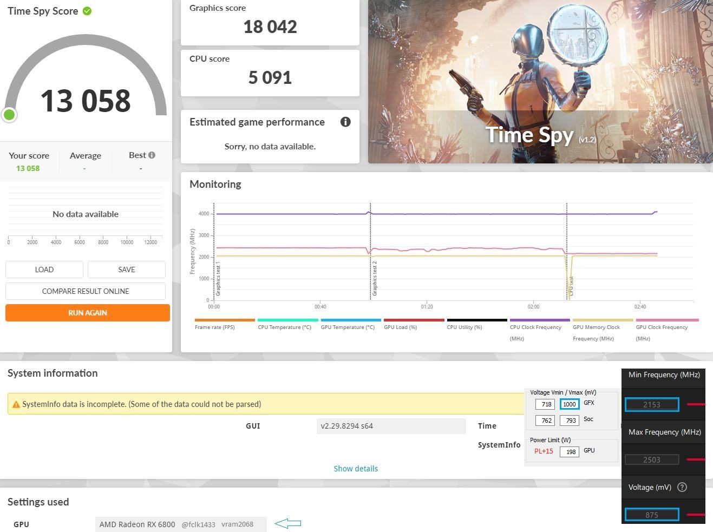This screenshot has height=532, width=713.
Task: Select the Min Frequency 2153 field
Action: pos(652,404)
